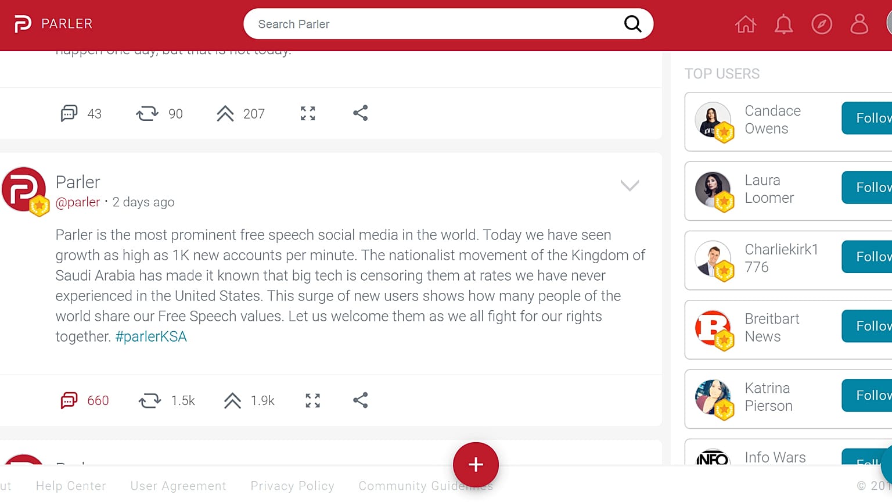Upvote the Parler post with 1.9k votes
This screenshot has height=502, width=892.
pos(249,400)
